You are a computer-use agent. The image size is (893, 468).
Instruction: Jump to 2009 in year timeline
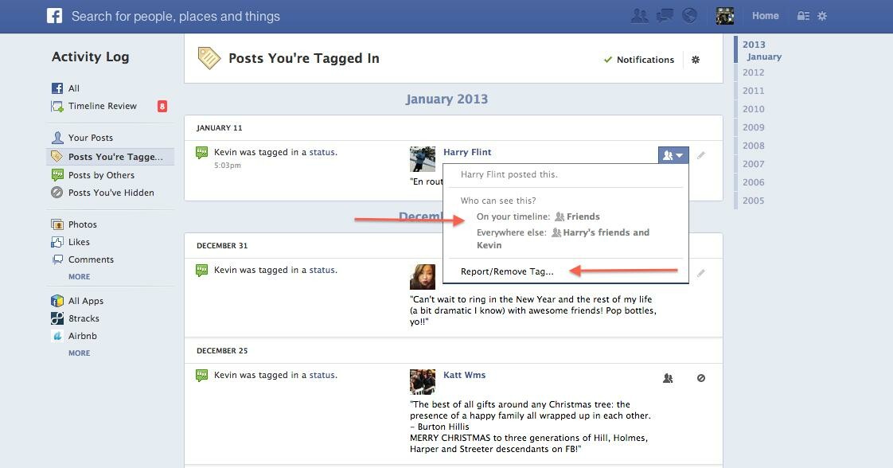pyautogui.click(x=753, y=127)
